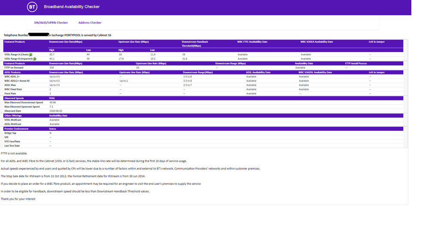Click the 65.7 downstream high value
This screenshot has height=241, width=429.
pos(52,54)
